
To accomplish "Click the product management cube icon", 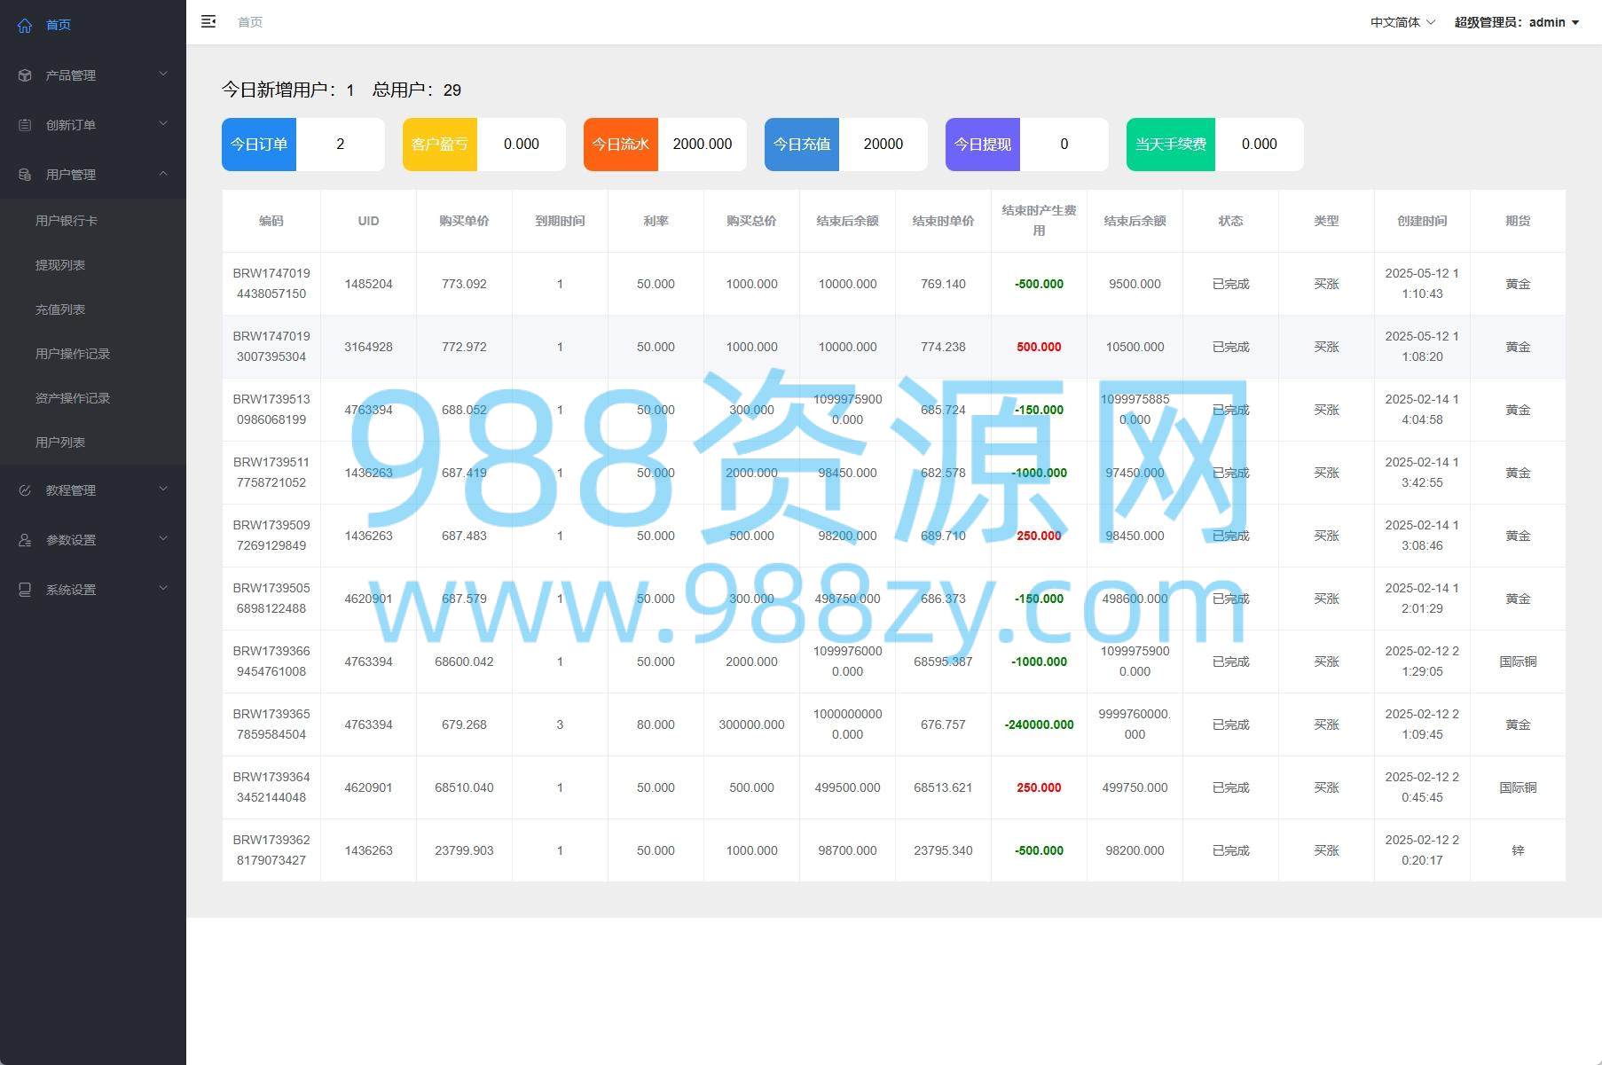I will tap(25, 75).
